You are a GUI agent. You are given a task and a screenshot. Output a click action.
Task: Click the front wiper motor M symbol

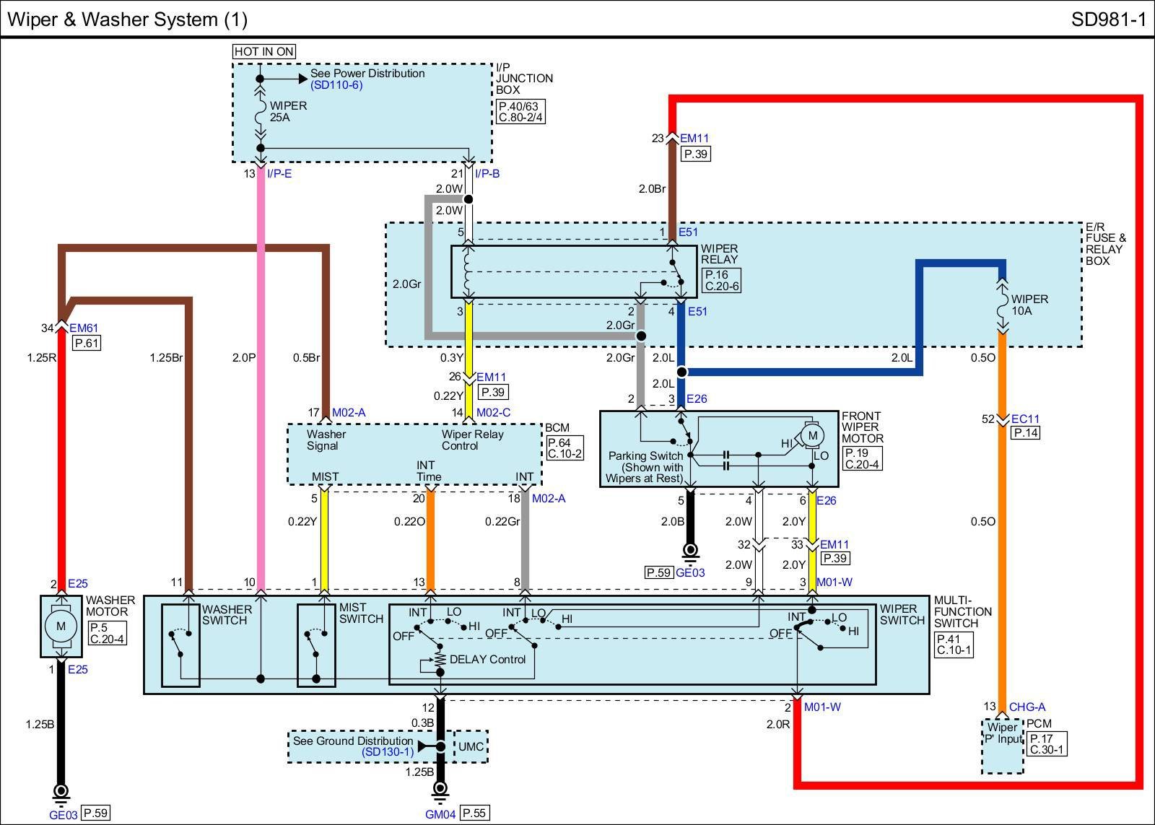click(812, 435)
